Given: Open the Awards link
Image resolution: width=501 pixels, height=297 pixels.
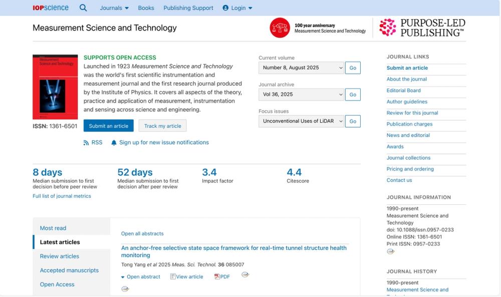Looking at the screenshot, I should pos(395,147).
